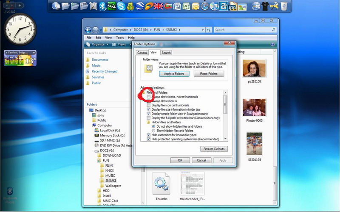Open the Edit menu in Explorer
Screen dimensions: 340x212
coord(98,38)
